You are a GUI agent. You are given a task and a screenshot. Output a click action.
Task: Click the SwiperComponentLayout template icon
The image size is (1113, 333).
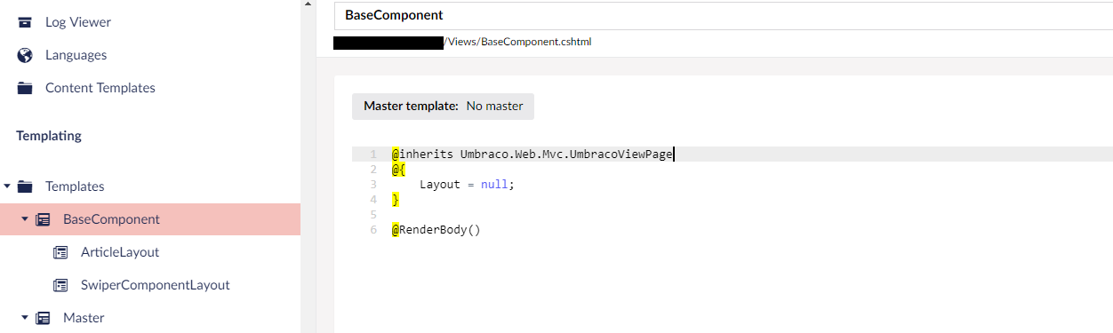(x=60, y=285)
